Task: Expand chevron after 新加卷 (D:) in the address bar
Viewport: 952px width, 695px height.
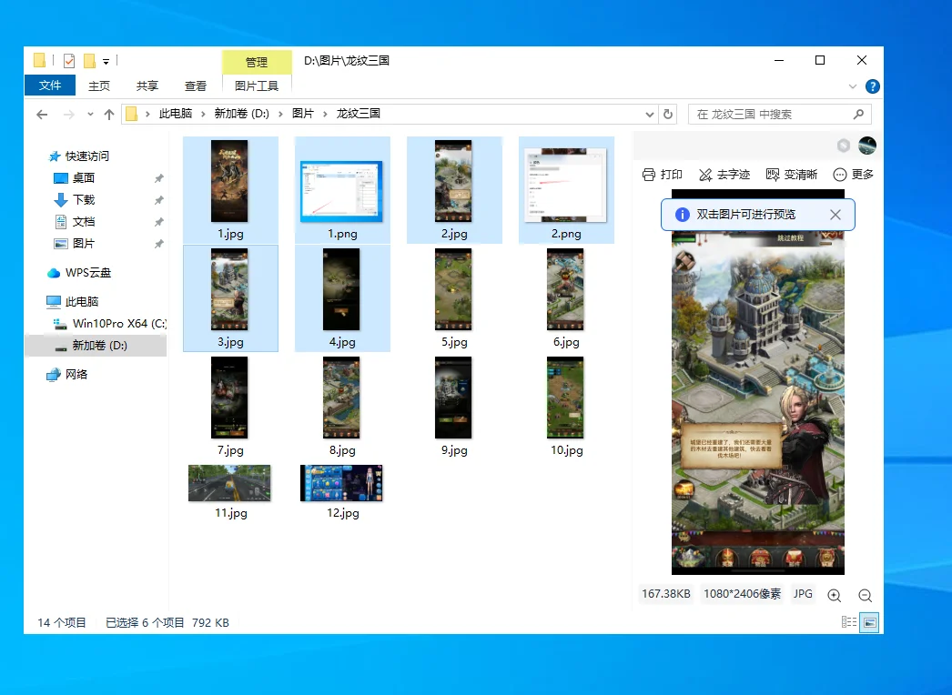Action: pos(280,114)
